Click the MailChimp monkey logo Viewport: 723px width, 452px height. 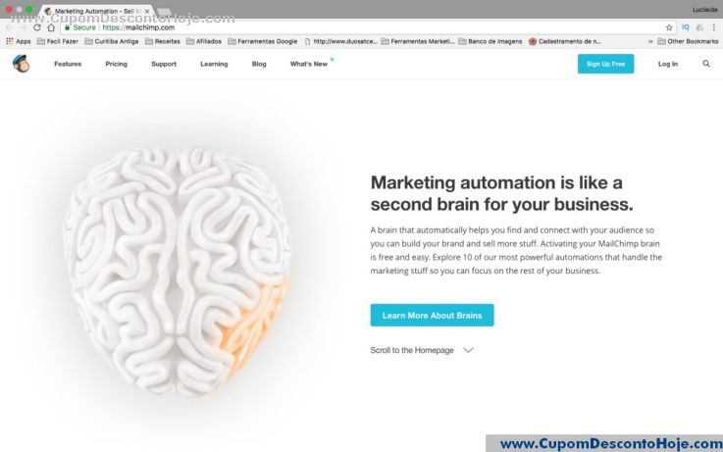[x=21, y=64]
